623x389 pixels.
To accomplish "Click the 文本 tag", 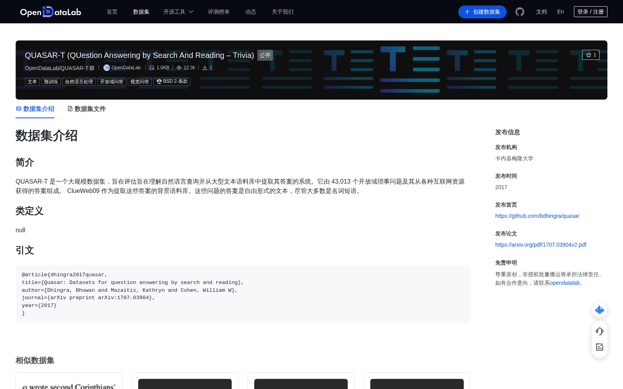I will (x=32, y=82).
